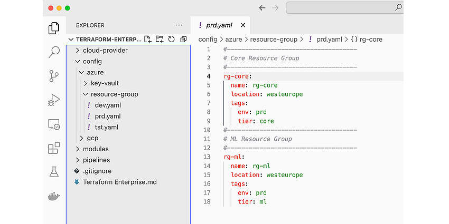The width and height of the screenshot is (449, 224).
Task: Click New File icon in explorer header
Action: click(x=148, y=40)
